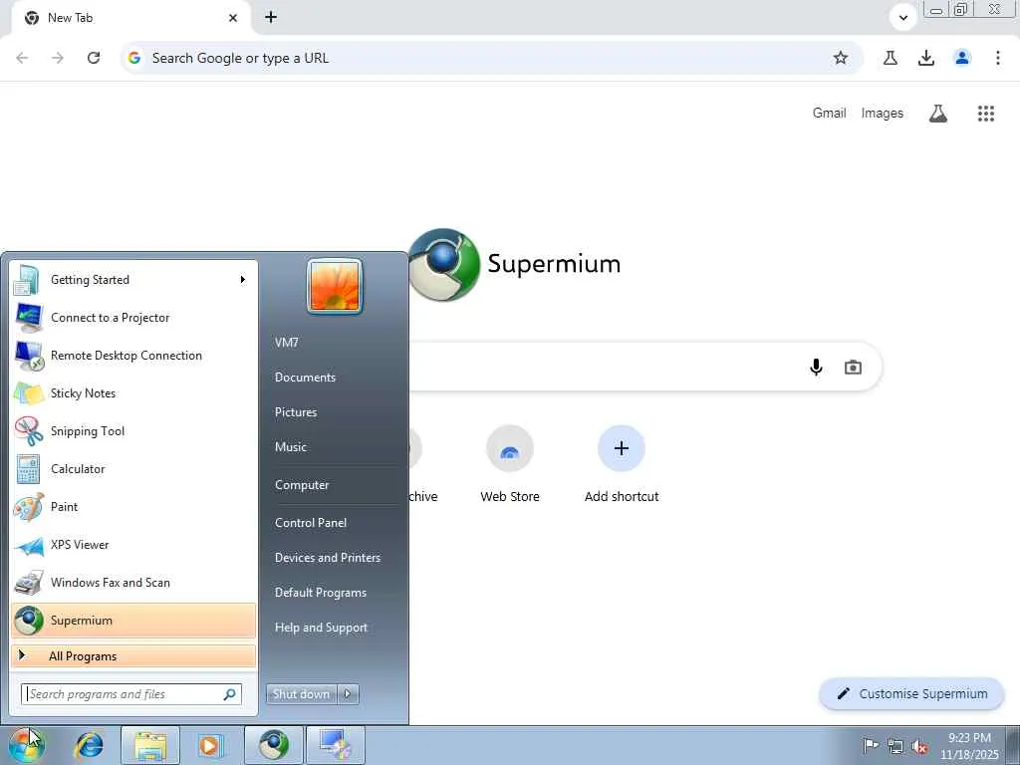The width and height of the screenshot is (1020, 765).
Task: Start voice search with microphone
Action: point(816,367)
